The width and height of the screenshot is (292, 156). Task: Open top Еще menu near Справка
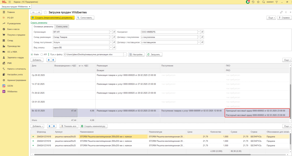(271, 18)
